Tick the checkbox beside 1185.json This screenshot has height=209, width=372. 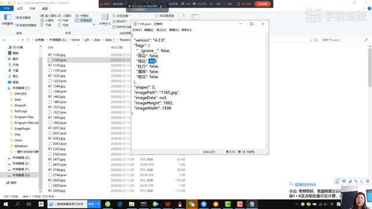50,60
